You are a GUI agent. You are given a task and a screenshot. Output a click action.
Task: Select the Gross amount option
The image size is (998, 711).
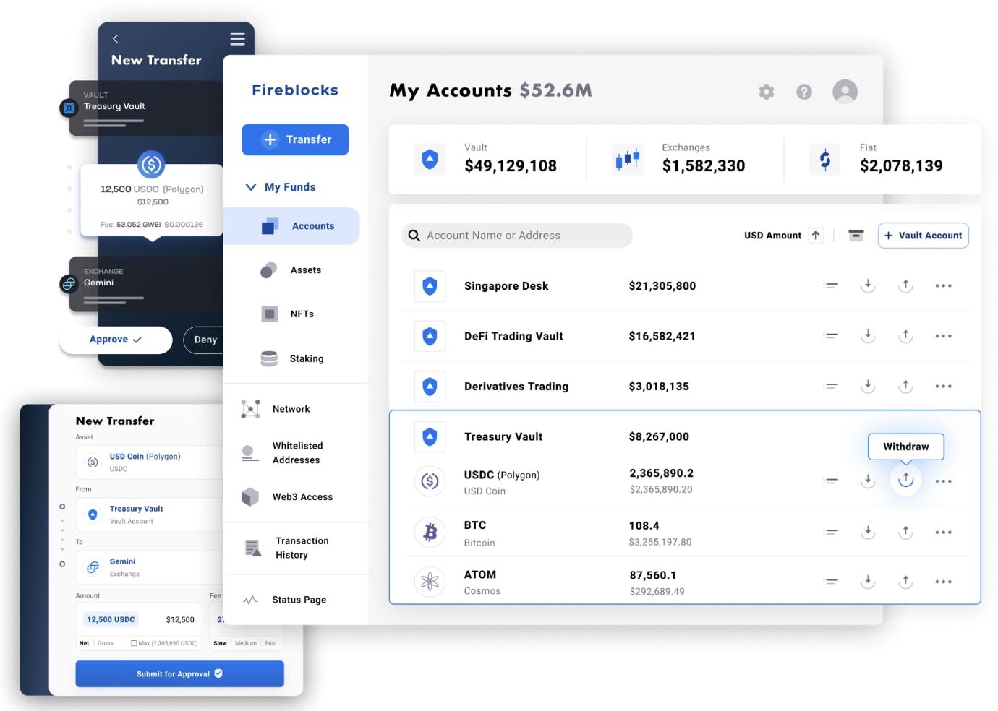106,643
